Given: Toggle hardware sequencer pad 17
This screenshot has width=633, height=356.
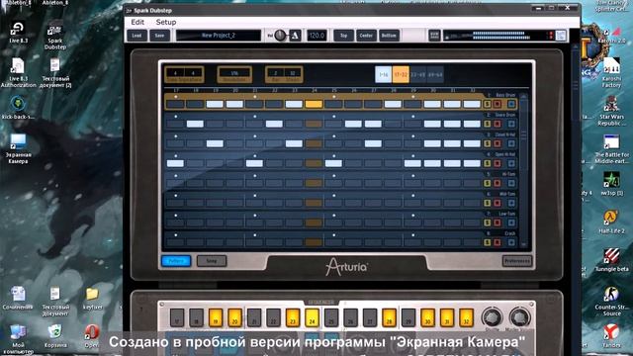Looking at the screenshot, I should point(177,317).
